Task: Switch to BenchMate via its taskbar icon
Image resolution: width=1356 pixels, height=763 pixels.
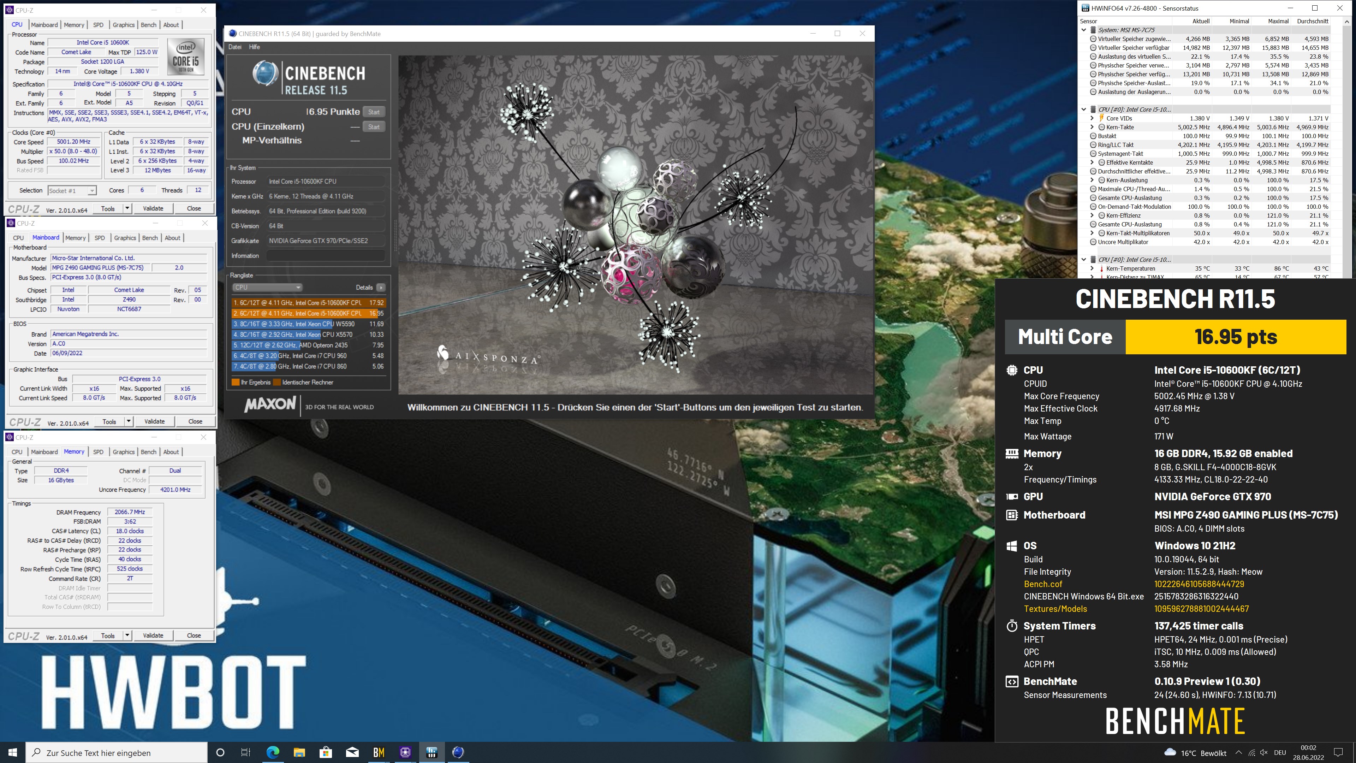Action: click(x=379, y=752)
